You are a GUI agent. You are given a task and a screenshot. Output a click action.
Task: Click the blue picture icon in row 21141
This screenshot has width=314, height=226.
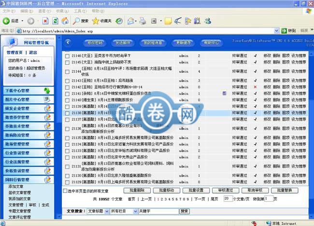(225, 93)
